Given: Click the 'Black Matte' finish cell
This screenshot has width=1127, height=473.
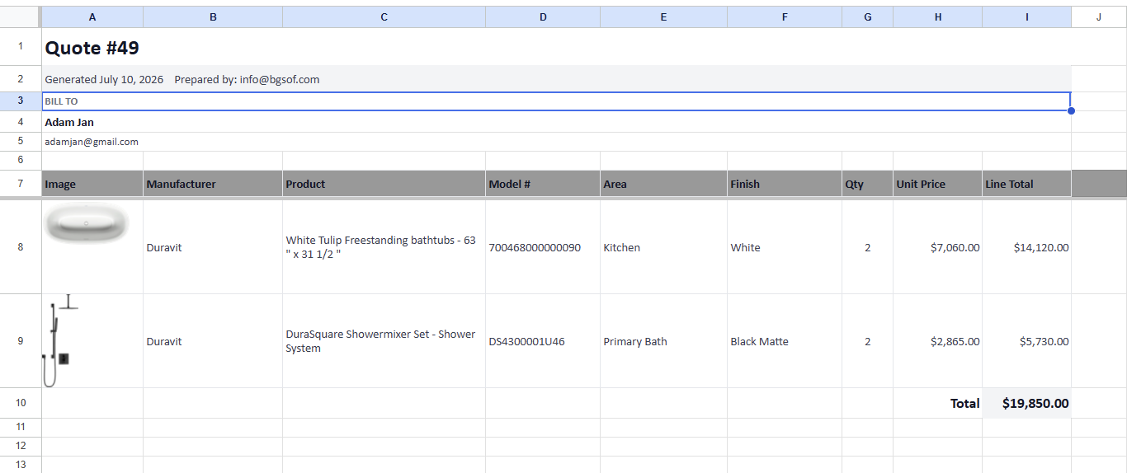Looking at the screenshot, I should pyautogui.click(x=785, y=341).
